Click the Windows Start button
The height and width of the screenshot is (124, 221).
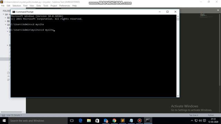tap(4, 121)
